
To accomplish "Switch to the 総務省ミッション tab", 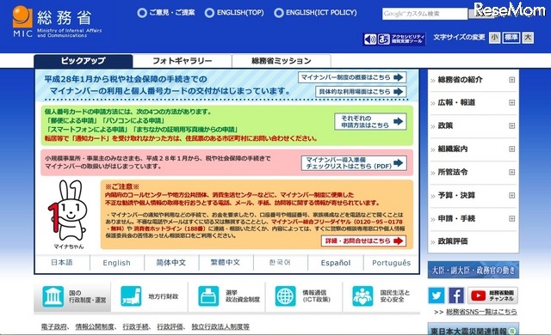I will 282,61.
